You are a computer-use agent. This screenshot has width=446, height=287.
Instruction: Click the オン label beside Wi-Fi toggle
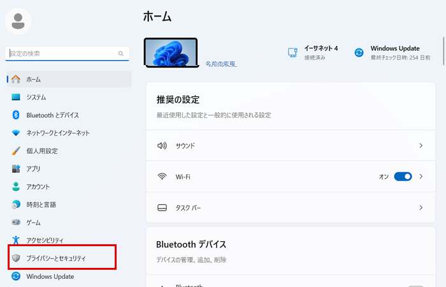[x=384, y=177]
